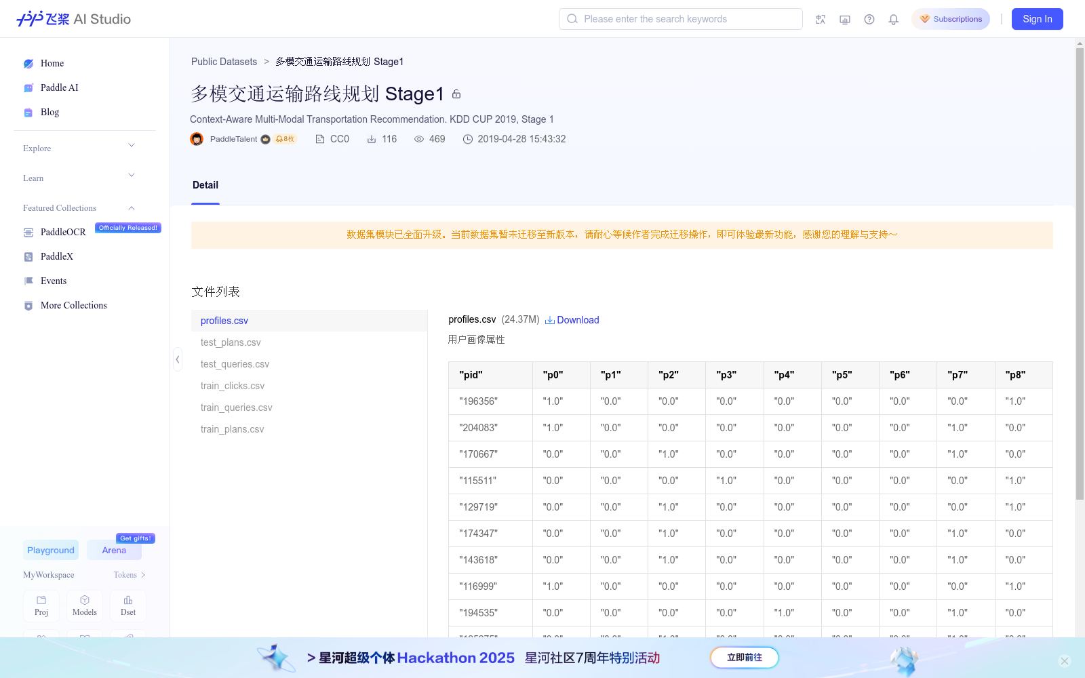The image size is (1085, 678).
Task: Open the notifications bell
Action: [894, 19]
